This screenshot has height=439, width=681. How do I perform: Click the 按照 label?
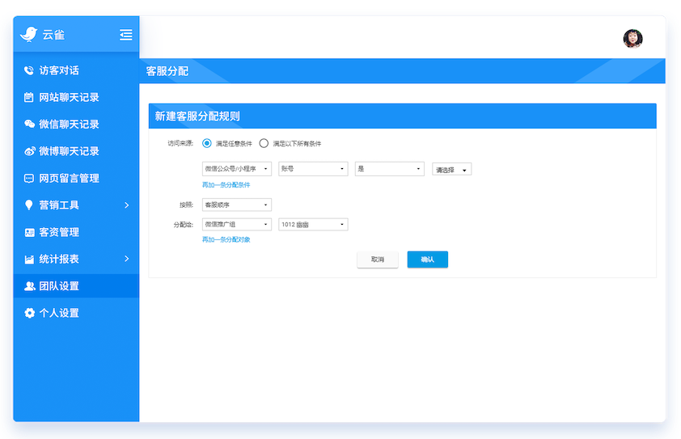tap(186, 205)
